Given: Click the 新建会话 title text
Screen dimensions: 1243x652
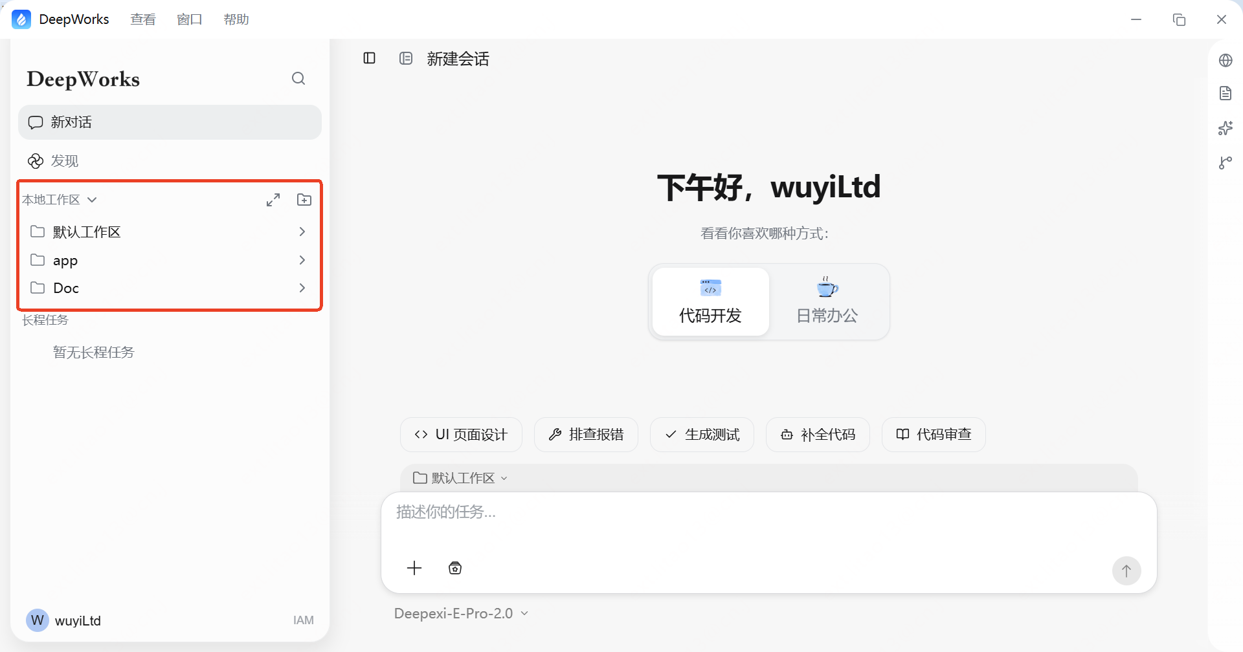Looking at the screenshot, I should click(x=458, y=59).
